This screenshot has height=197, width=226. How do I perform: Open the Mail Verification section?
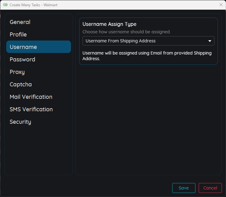tap(31, 97)
